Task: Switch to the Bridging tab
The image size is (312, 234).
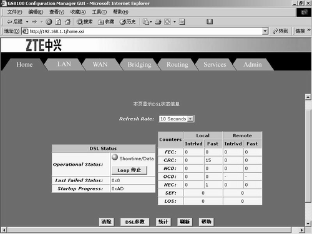Action: [139, 64]
